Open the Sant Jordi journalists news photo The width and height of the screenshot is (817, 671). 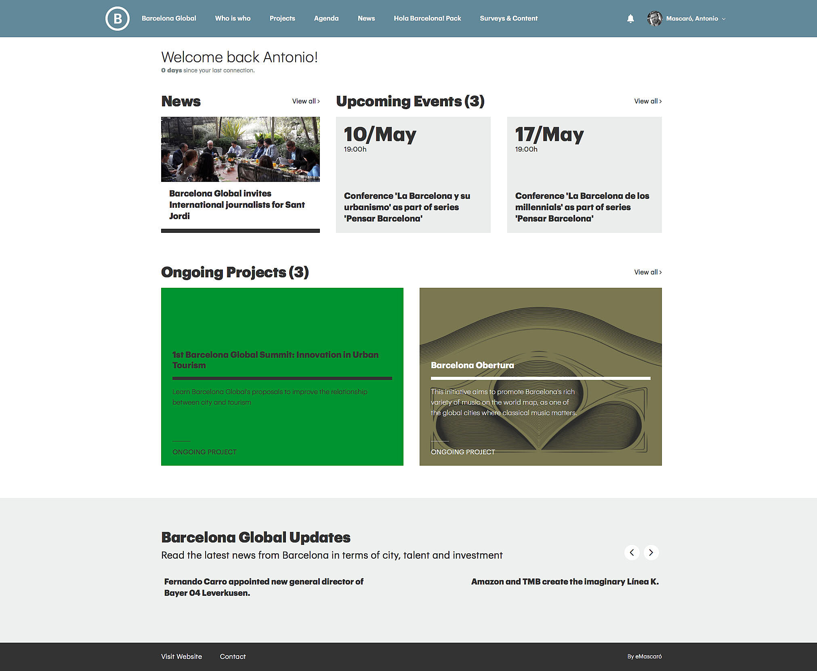click(x=240, y=149)
